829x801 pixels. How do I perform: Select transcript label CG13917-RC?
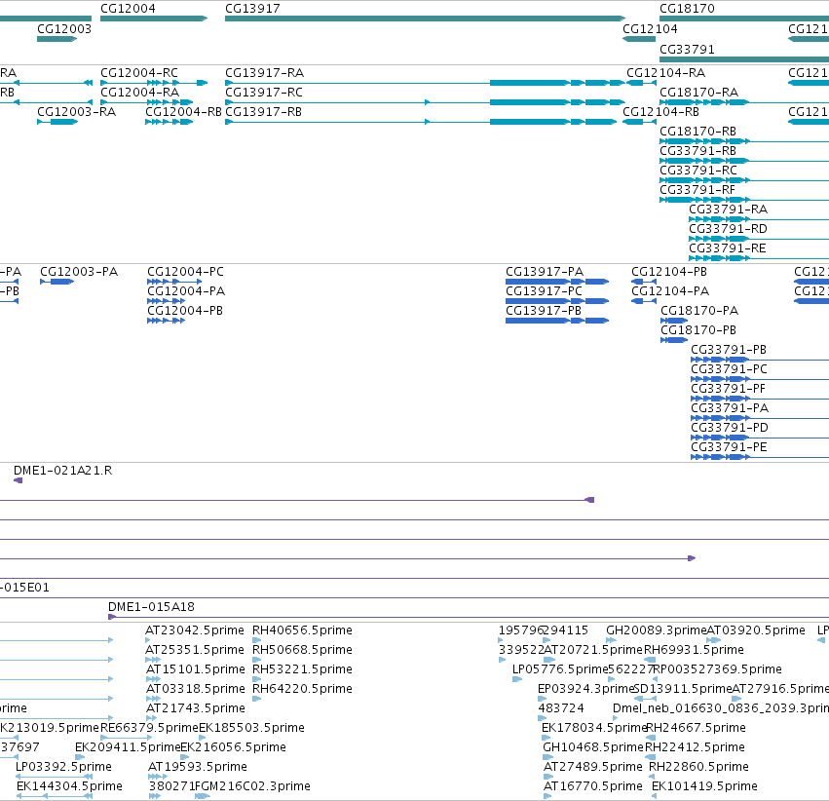pos(264,93)
